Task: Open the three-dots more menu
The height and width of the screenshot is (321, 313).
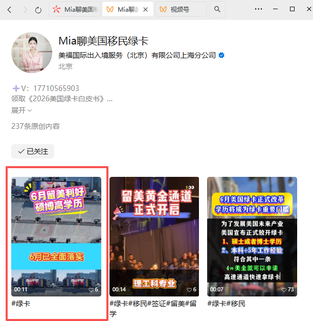Action: (x=258, y=9)
